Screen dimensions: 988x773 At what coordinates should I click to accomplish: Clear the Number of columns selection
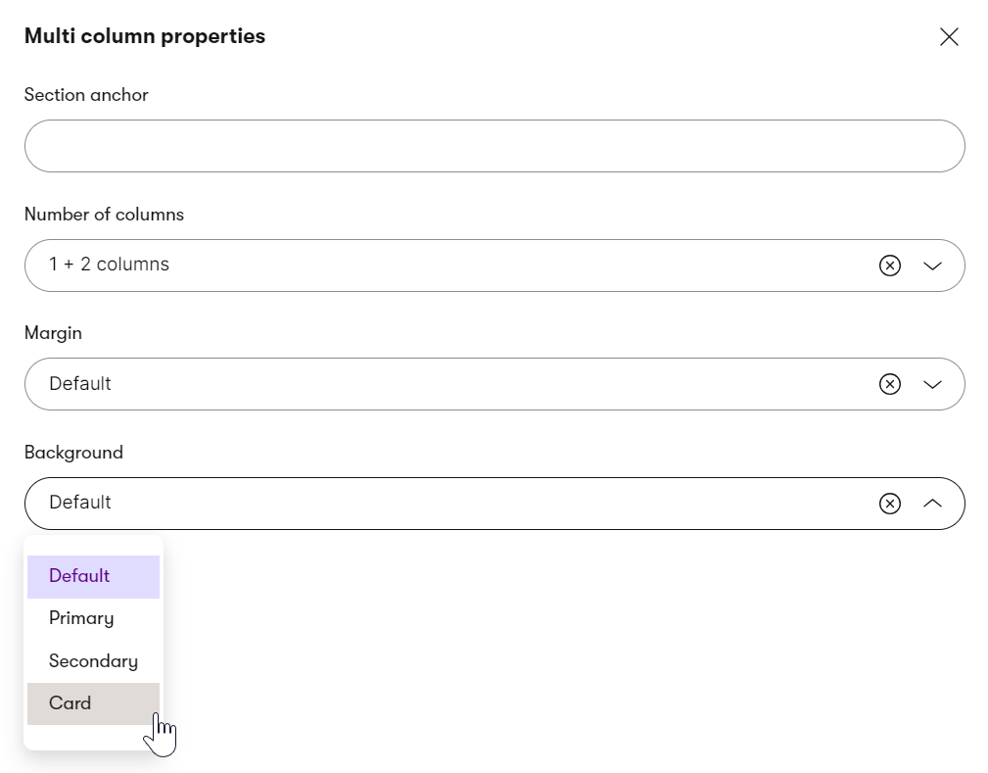tap(890, 266)
